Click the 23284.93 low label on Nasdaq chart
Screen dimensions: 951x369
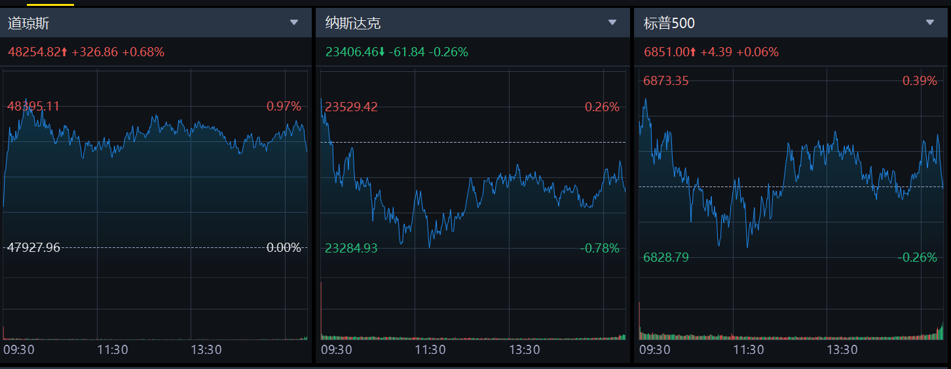[351, 249]
